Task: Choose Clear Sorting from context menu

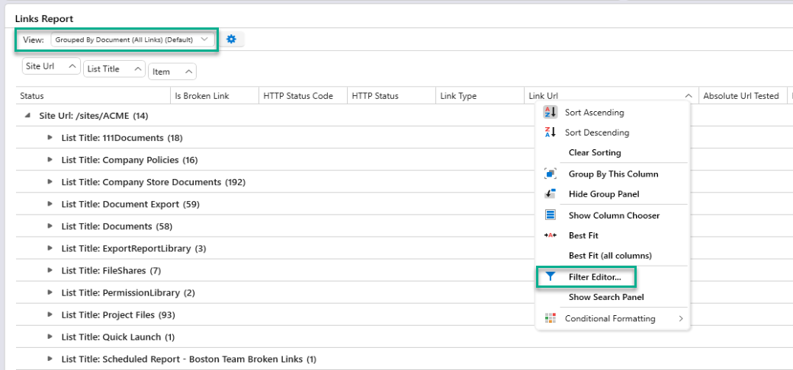Action: point(594,152)
